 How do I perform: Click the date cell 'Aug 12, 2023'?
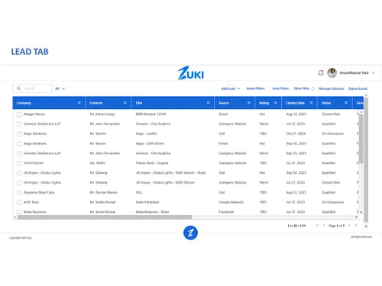point(296,114)
